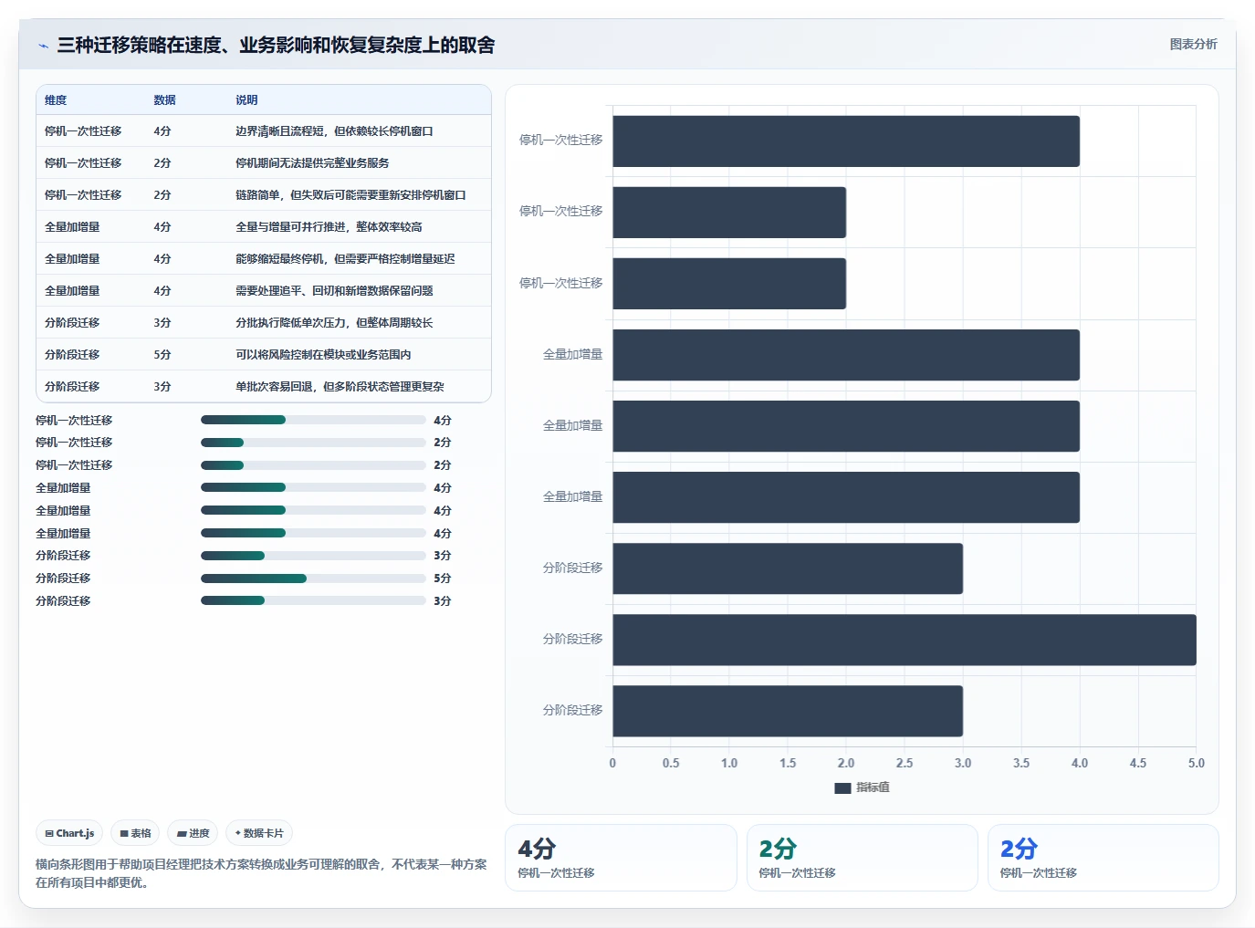Click the 2.5 tick label on the x-axis

905,763
